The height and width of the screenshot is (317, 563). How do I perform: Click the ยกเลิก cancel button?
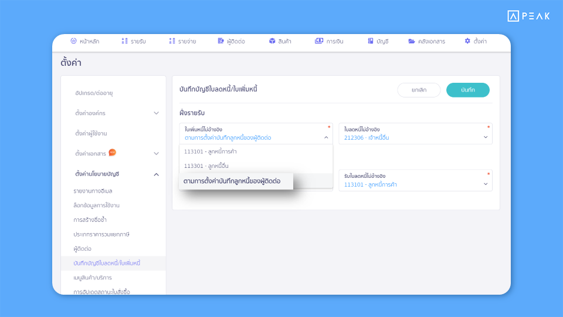[419, 90]
